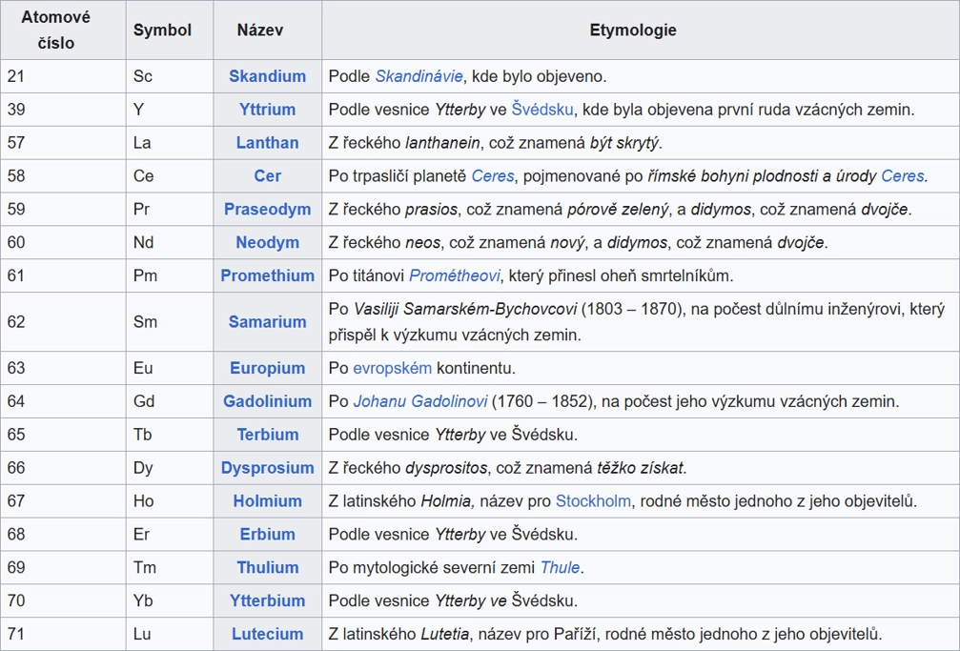Open the Dysprosium element link

click(267, 467)
